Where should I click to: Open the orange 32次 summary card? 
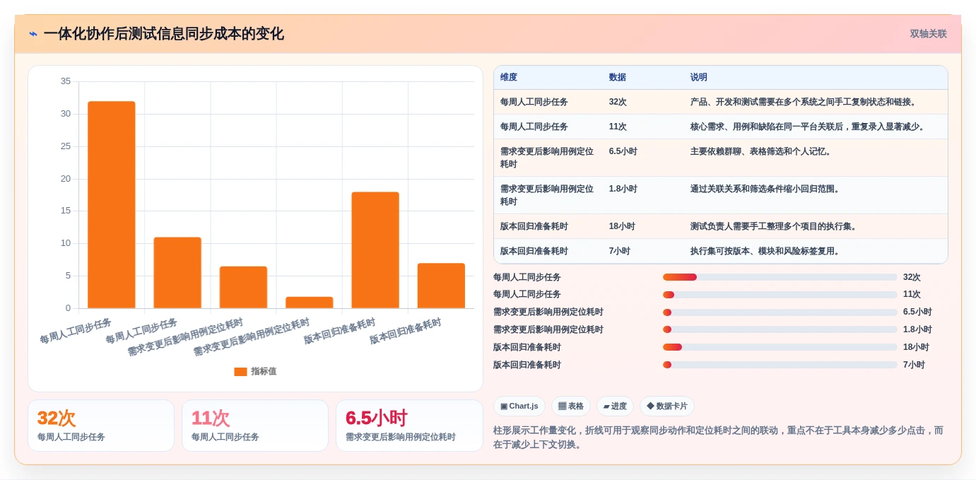101,426
